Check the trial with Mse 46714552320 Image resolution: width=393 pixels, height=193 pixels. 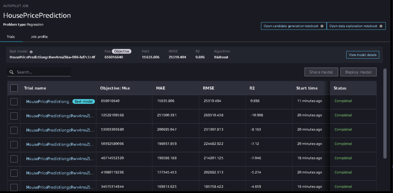14,159
